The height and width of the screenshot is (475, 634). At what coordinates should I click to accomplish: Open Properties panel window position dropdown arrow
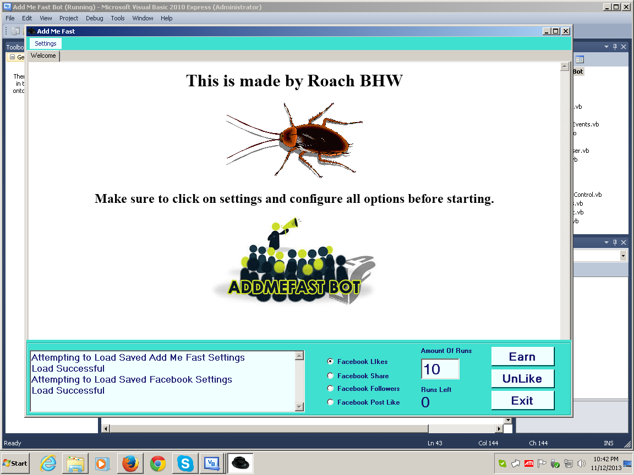pyautogui.click(x=606, y=242)
